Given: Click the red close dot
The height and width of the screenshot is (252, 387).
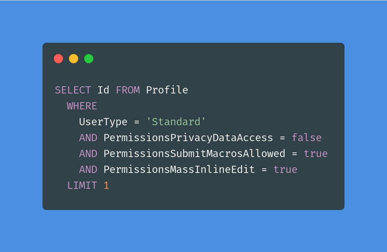Looking at the screenshot, I should click(58, 59).
